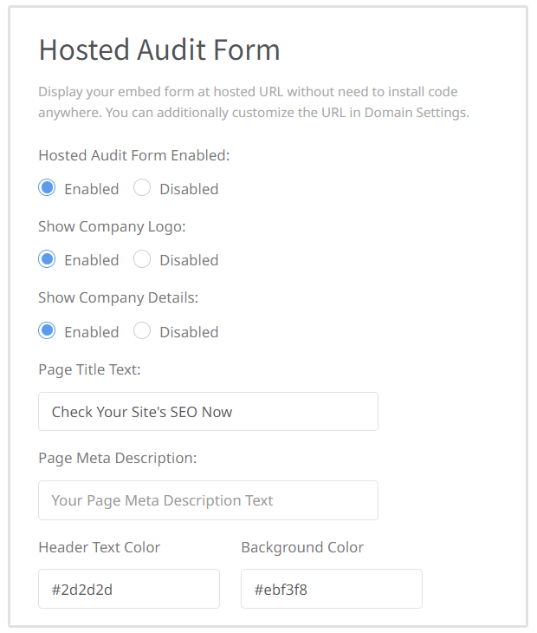Select Disabled for Hosted Audit Form Enabled
The image size is (537, 633).
click(x=142, y=188)
